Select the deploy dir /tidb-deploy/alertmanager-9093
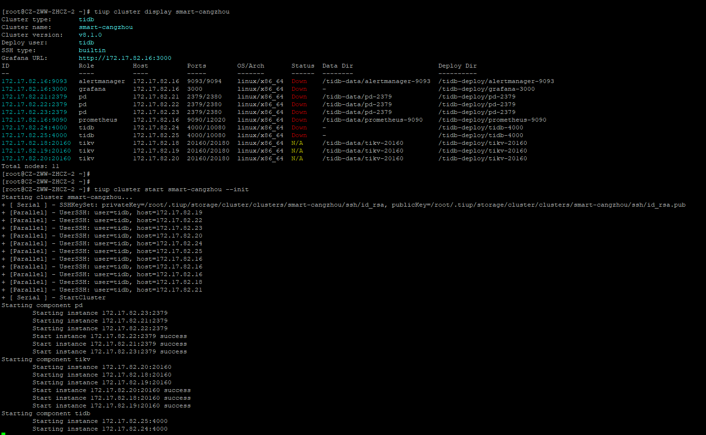This screenshot has width=706, height=435. (x=496, y=81)
